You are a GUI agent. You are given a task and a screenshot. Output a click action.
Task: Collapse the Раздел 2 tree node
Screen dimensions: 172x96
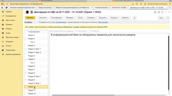point(26,39)
